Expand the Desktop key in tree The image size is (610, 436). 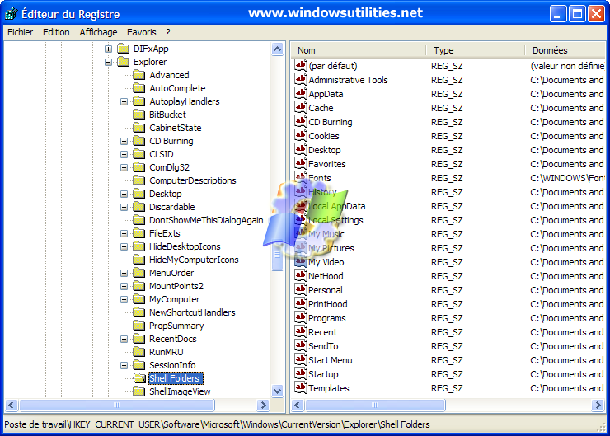point(124,194)
